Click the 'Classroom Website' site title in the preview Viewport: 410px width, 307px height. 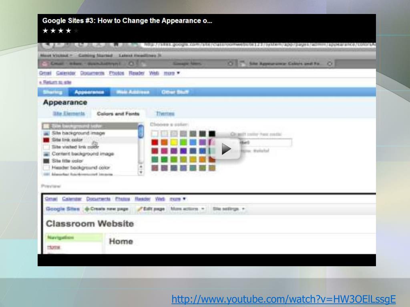click(90, 224)
